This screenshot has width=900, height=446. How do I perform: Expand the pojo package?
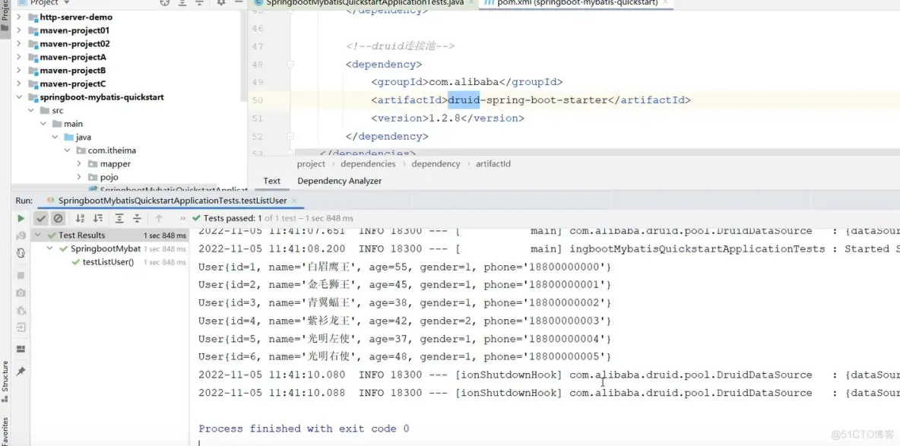79,177
